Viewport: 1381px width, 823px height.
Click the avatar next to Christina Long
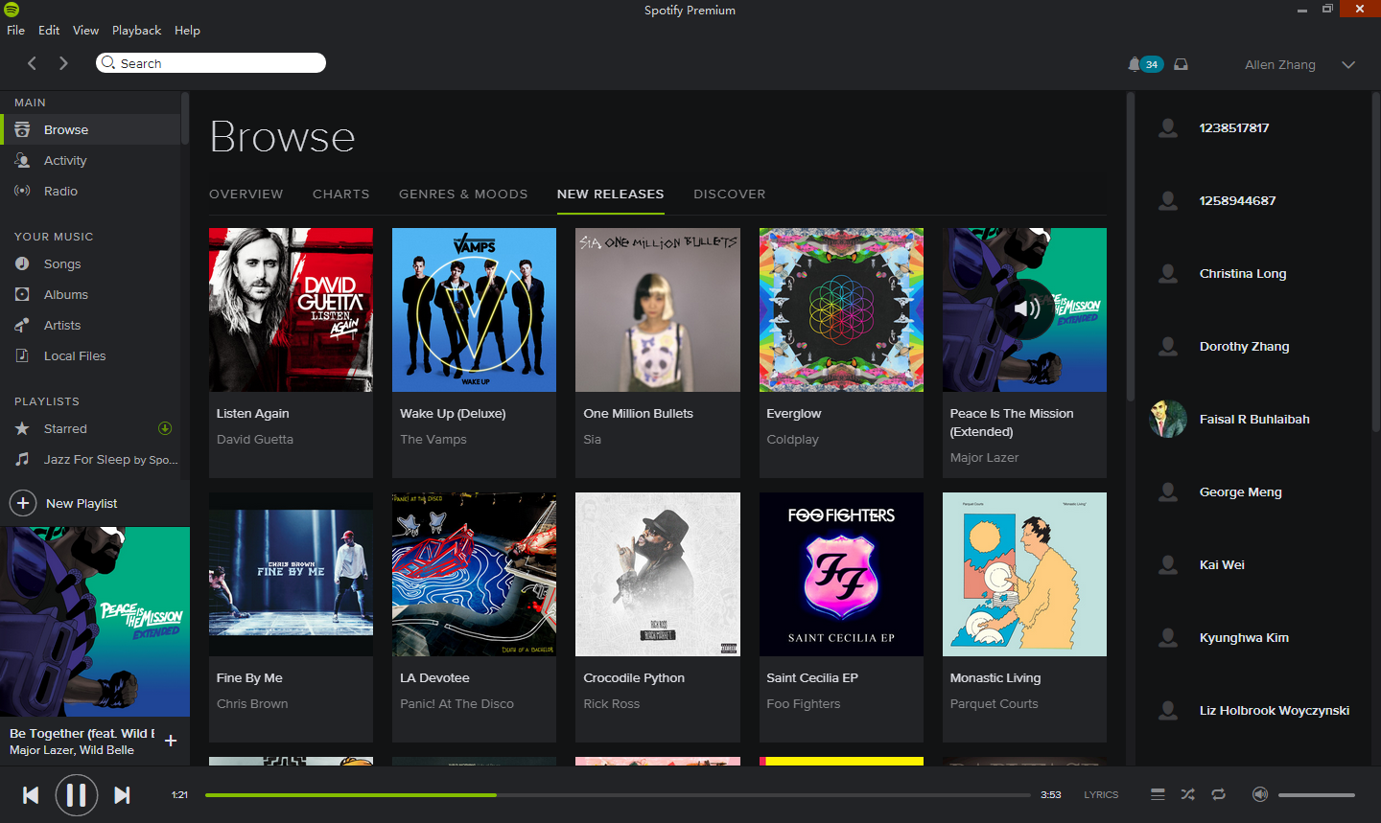click(x=1168, y=273)
